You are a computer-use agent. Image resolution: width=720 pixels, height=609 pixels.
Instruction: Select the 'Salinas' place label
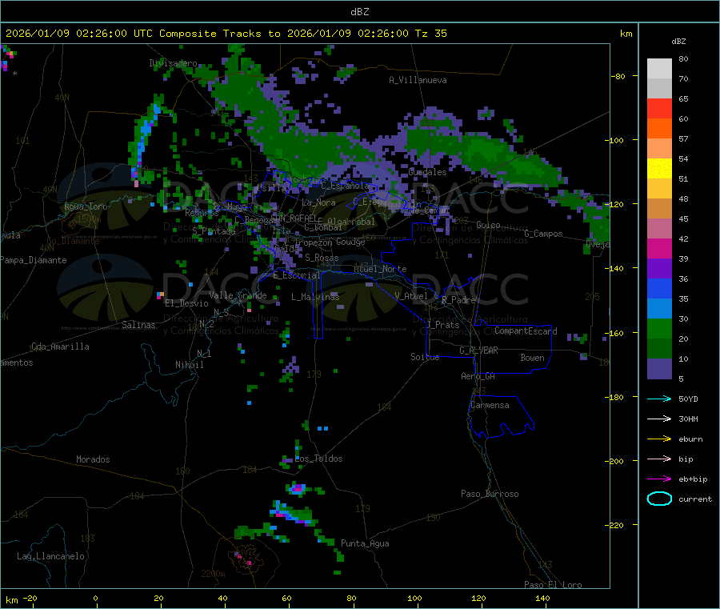pyautogui.click(x=138, y=325)
